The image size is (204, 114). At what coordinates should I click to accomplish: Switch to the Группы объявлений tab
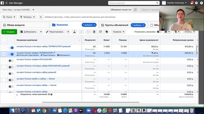coord(117,25)
